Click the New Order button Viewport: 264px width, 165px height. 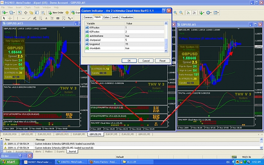click(56, 13)
